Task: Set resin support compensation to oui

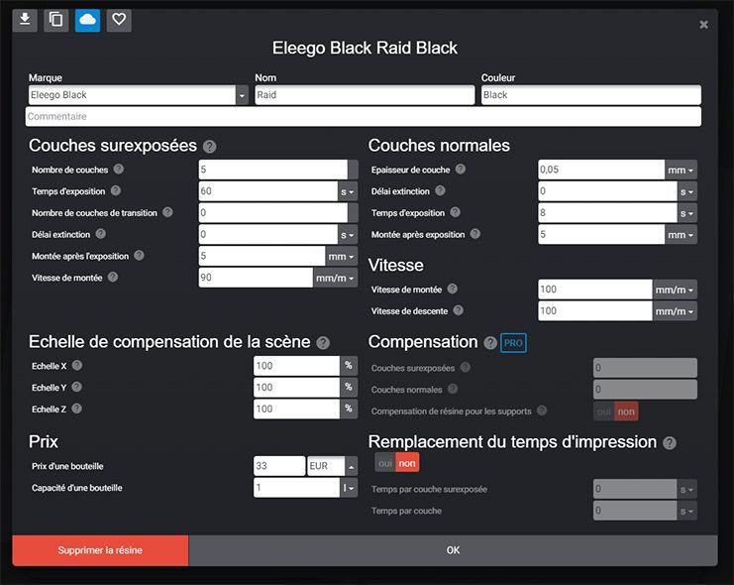Action: coord(604,411)
